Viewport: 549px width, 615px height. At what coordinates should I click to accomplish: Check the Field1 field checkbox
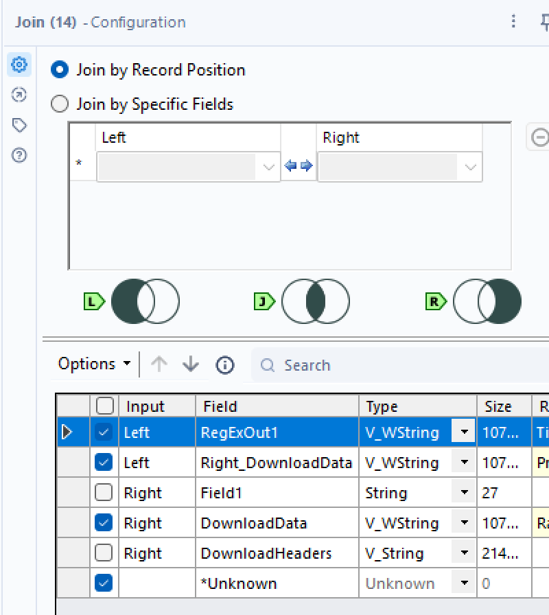pyautogui.click(x=104, y=493)
